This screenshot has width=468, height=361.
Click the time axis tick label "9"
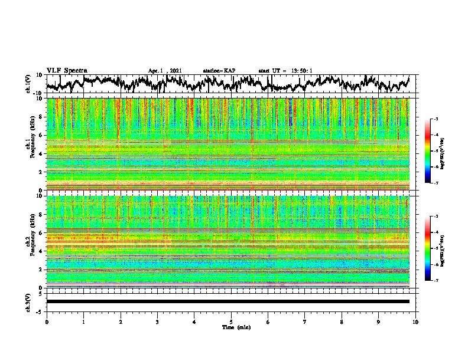378,322
